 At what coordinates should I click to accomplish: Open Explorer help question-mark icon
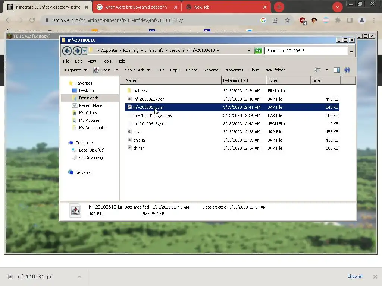pos(347,70)
